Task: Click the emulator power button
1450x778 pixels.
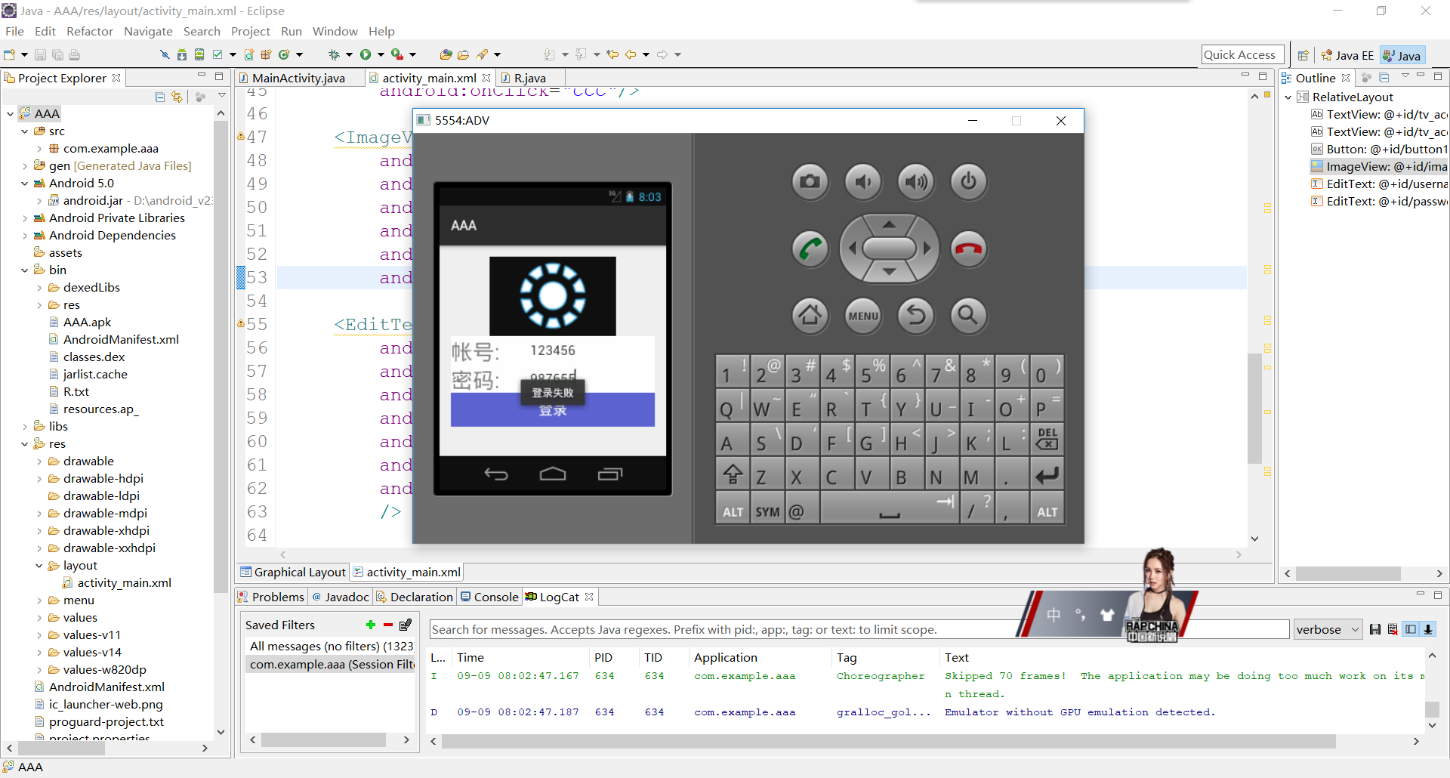Action: tap(968, 182)
